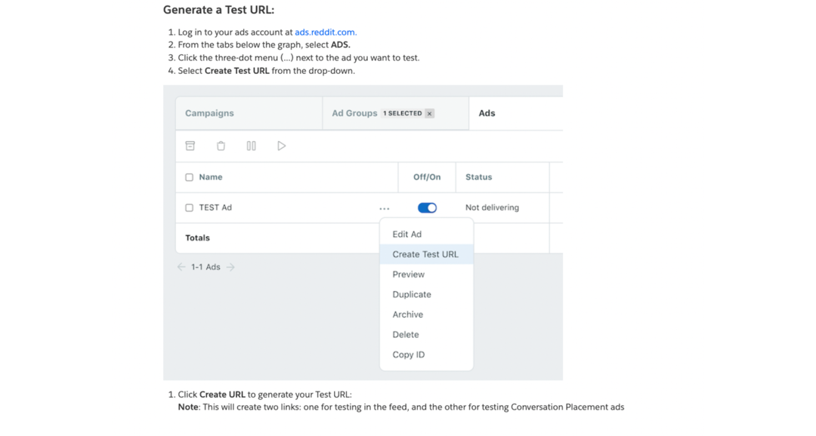Click the play icon to resume ads

click(281, 146)
